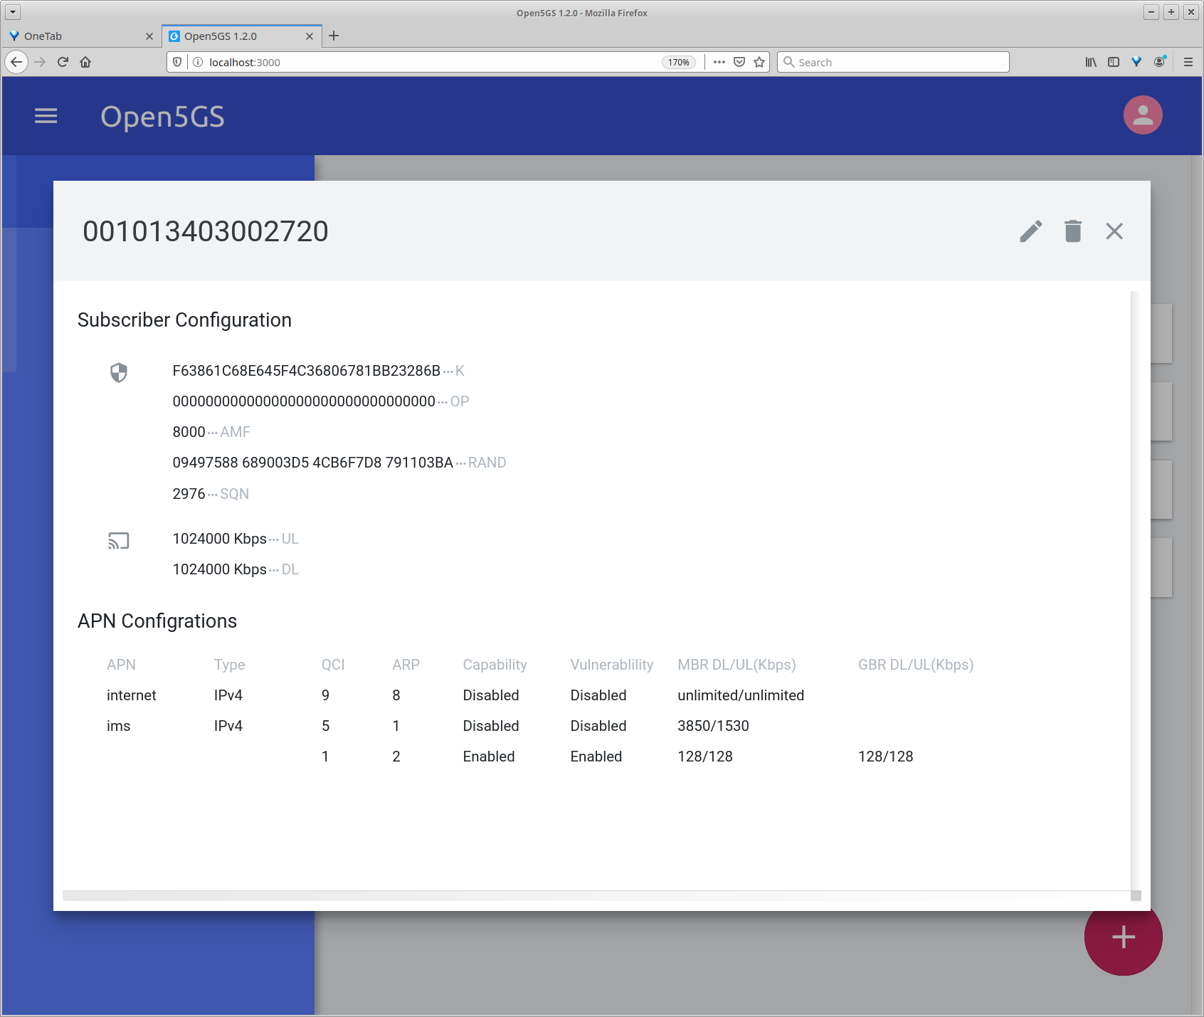1204x1017 pixels.
Task: Click the 170% zoom level indicator
Action: coord(678,62)
